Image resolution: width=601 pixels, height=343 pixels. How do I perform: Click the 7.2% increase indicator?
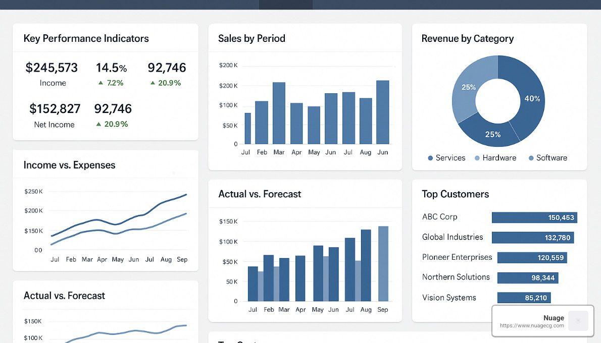click(x=111, y=83)
